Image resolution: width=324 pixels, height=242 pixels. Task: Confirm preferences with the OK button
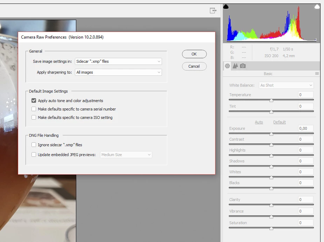pyautogui.click(x=194, y=54)
